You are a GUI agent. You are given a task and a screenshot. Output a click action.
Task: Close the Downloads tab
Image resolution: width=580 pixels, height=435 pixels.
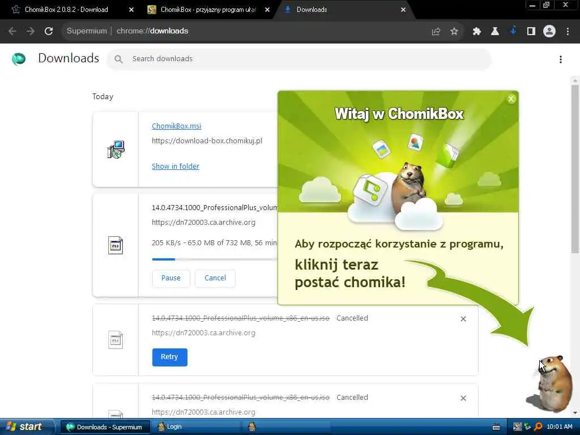click(x=403, y=10)
